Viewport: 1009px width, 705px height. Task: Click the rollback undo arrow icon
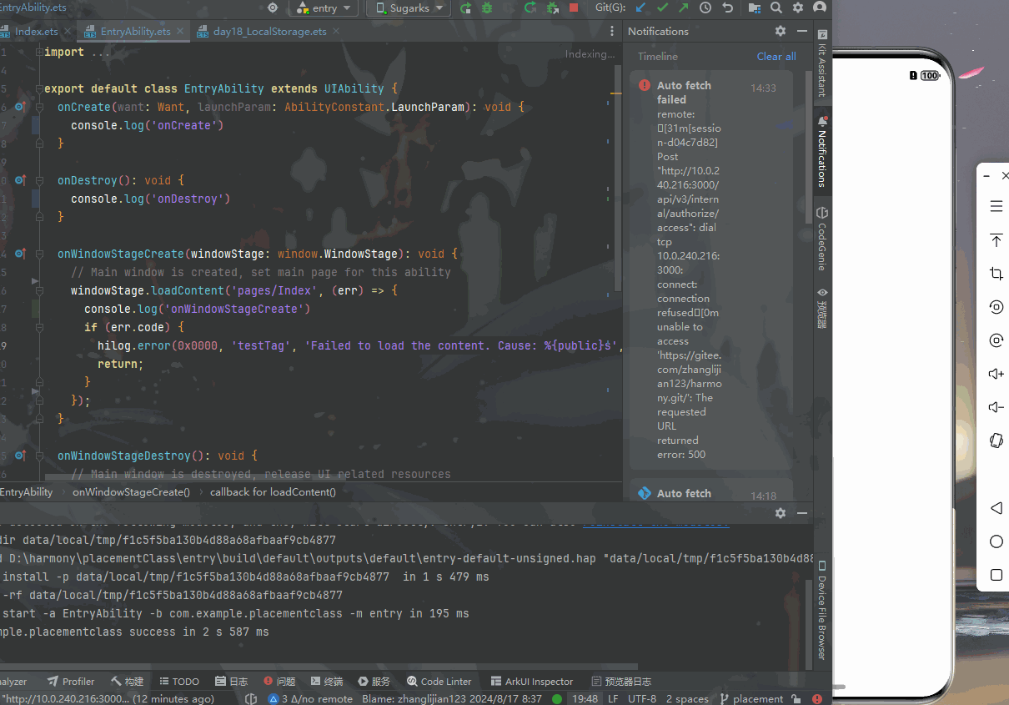click(x=727, y=8)
